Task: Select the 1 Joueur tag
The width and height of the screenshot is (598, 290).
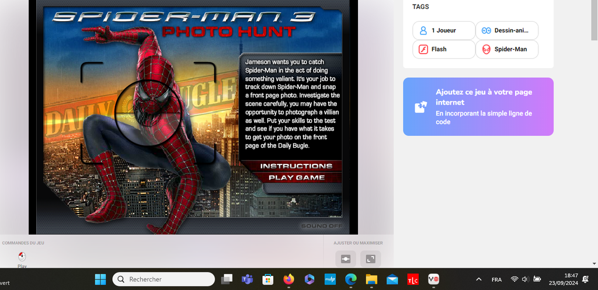Action: (x=443, y=30)
